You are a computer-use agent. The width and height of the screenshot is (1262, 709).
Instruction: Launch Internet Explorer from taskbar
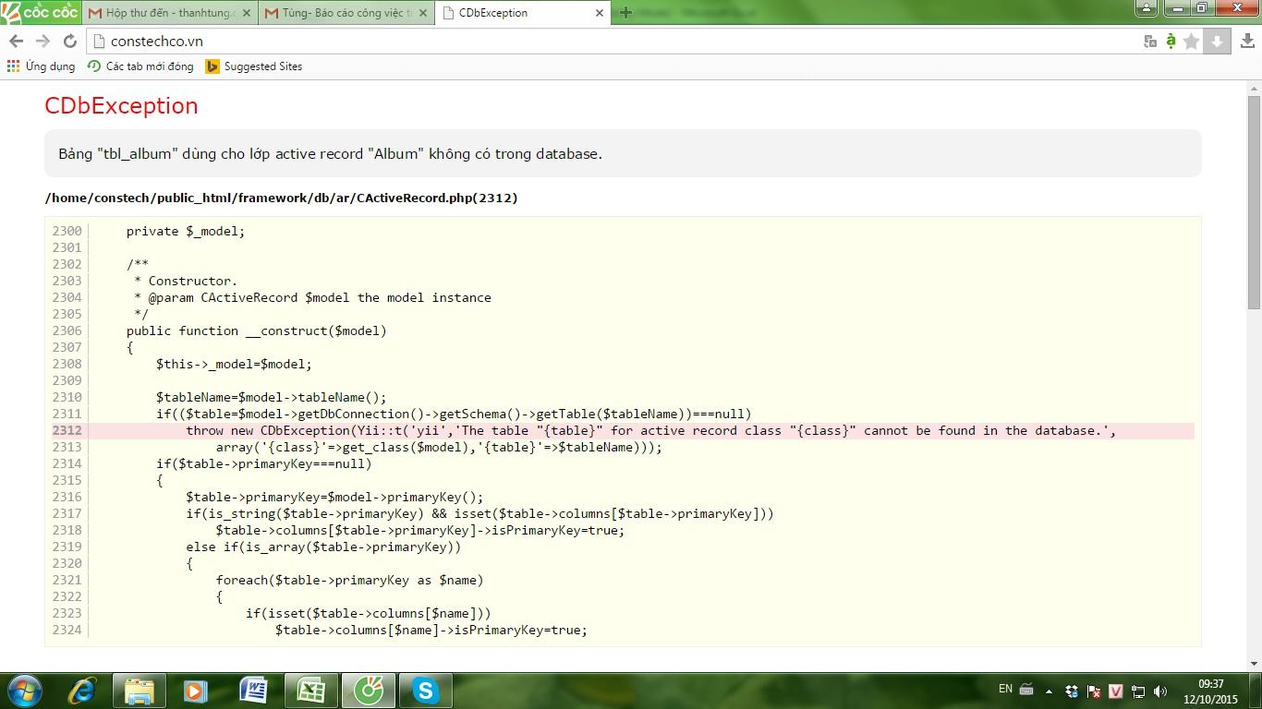82,690
